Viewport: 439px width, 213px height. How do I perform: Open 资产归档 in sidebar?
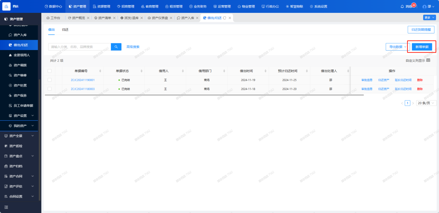click(19, 166)
